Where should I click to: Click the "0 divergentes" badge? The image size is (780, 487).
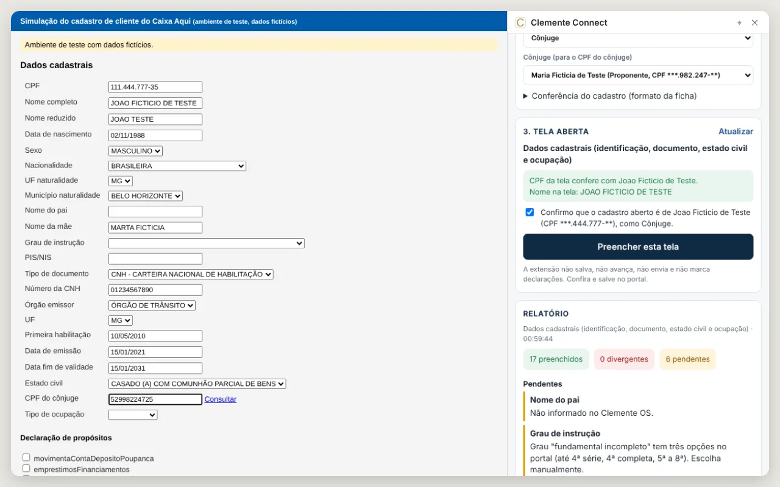[x=624, y=359]
